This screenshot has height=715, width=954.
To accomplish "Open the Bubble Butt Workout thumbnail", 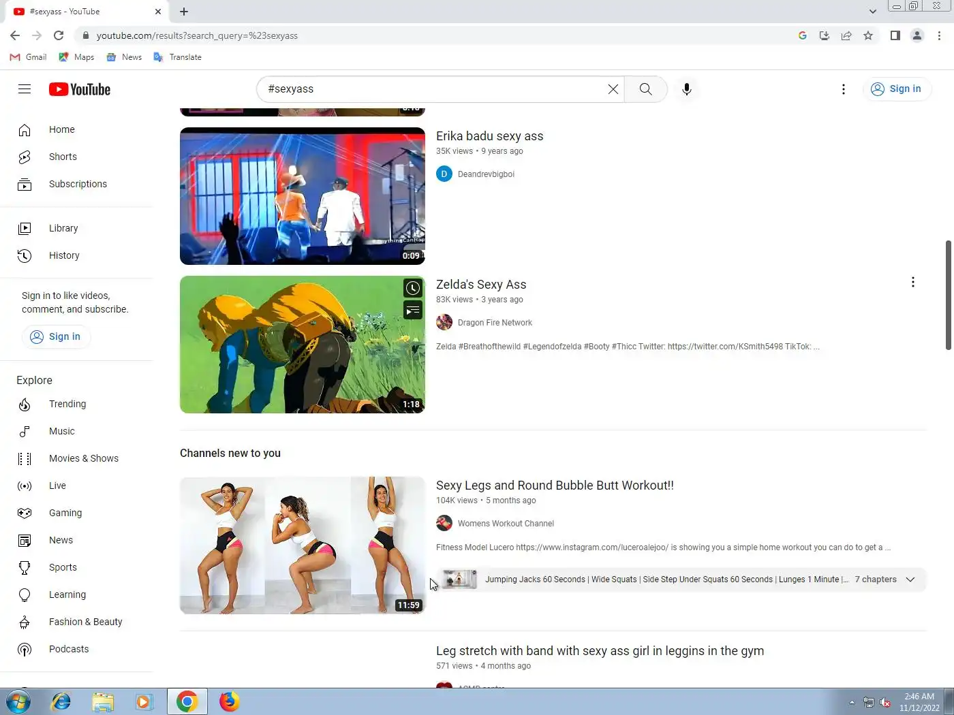I will click(x=303, y=545).
